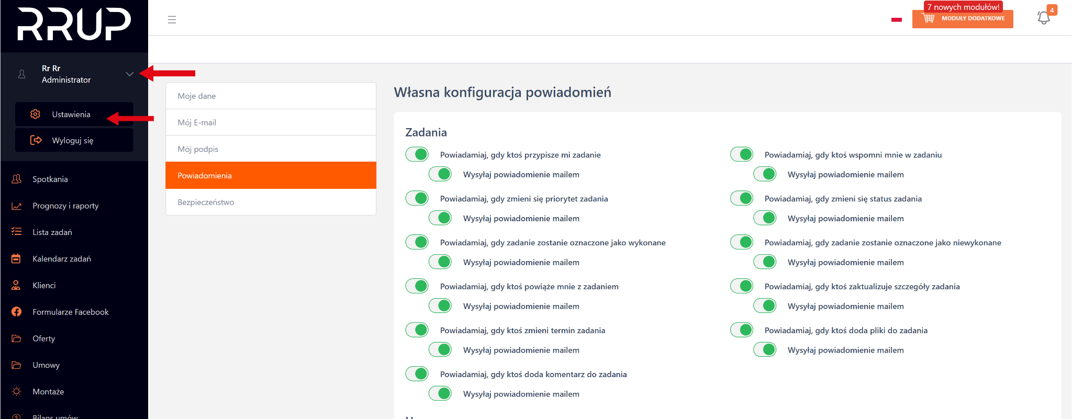The width and height of the screenshot is (1072, 419).
Task: Toggle notification when someone adds files to task
Action: [x=742, y=330]
